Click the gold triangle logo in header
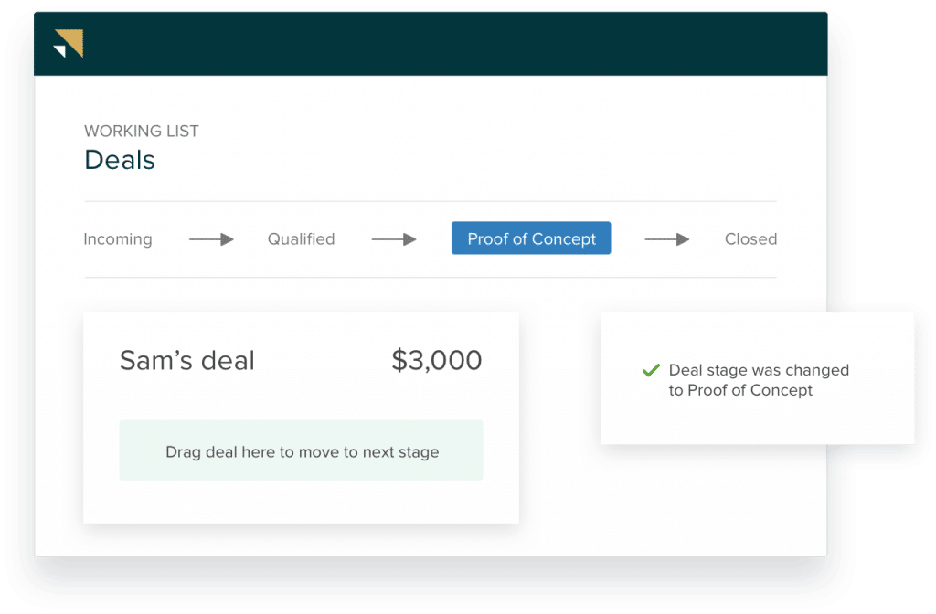This screenshot has height=614, width=936. (69, 43)
